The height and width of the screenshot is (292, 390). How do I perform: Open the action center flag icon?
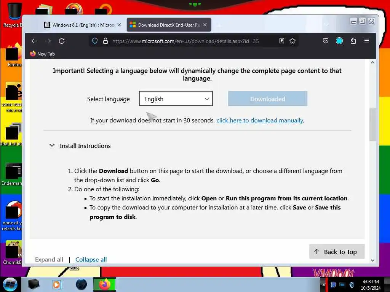333,284
